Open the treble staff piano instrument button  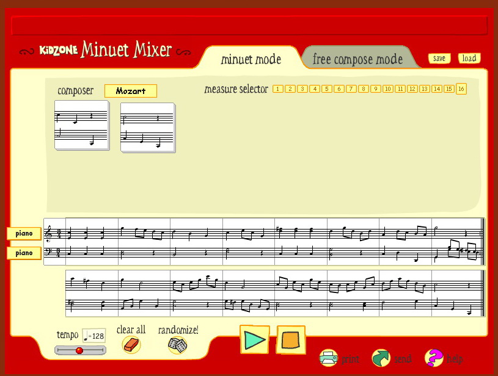(x=24, y=233)
